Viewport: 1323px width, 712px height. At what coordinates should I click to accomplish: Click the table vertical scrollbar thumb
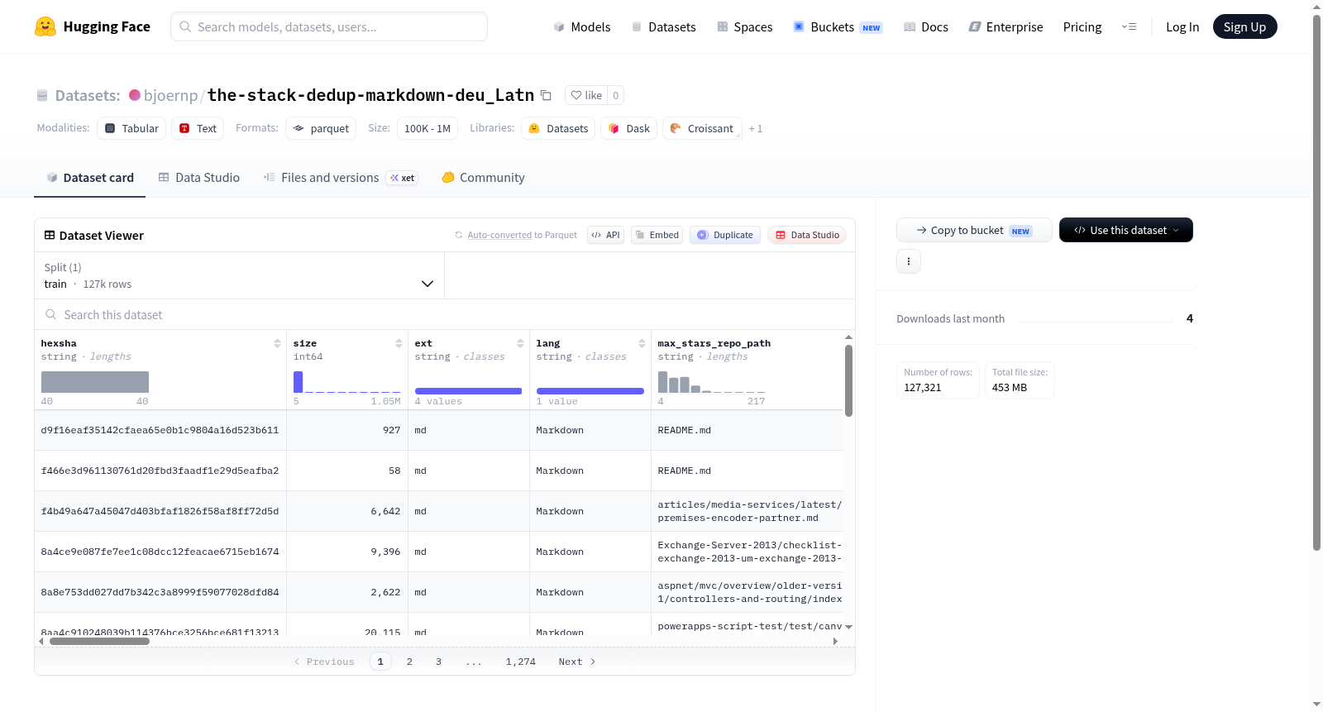click(x=848, y=380)
